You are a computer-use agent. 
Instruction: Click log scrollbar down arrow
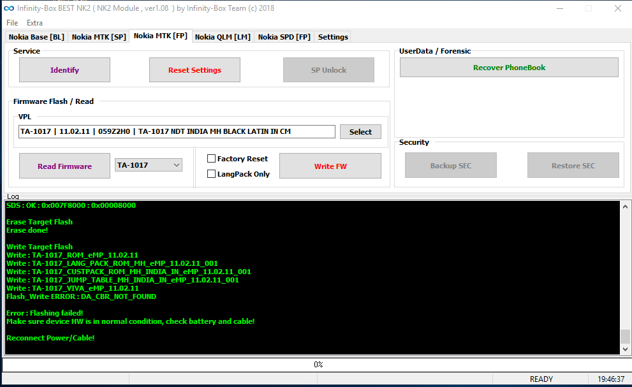click(625, 349)
